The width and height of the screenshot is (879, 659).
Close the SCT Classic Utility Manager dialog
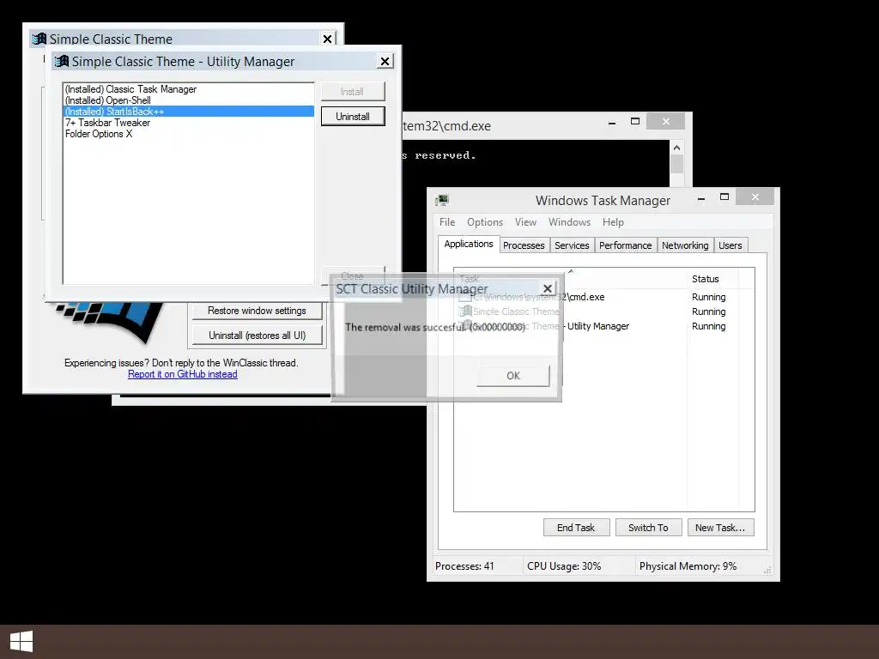point(548,288)
